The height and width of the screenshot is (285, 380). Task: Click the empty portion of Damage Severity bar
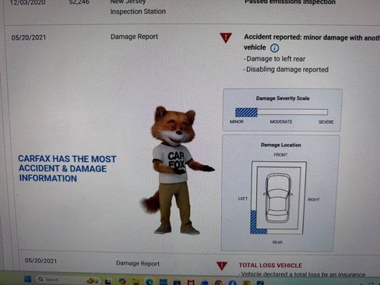tap(293, 112)
